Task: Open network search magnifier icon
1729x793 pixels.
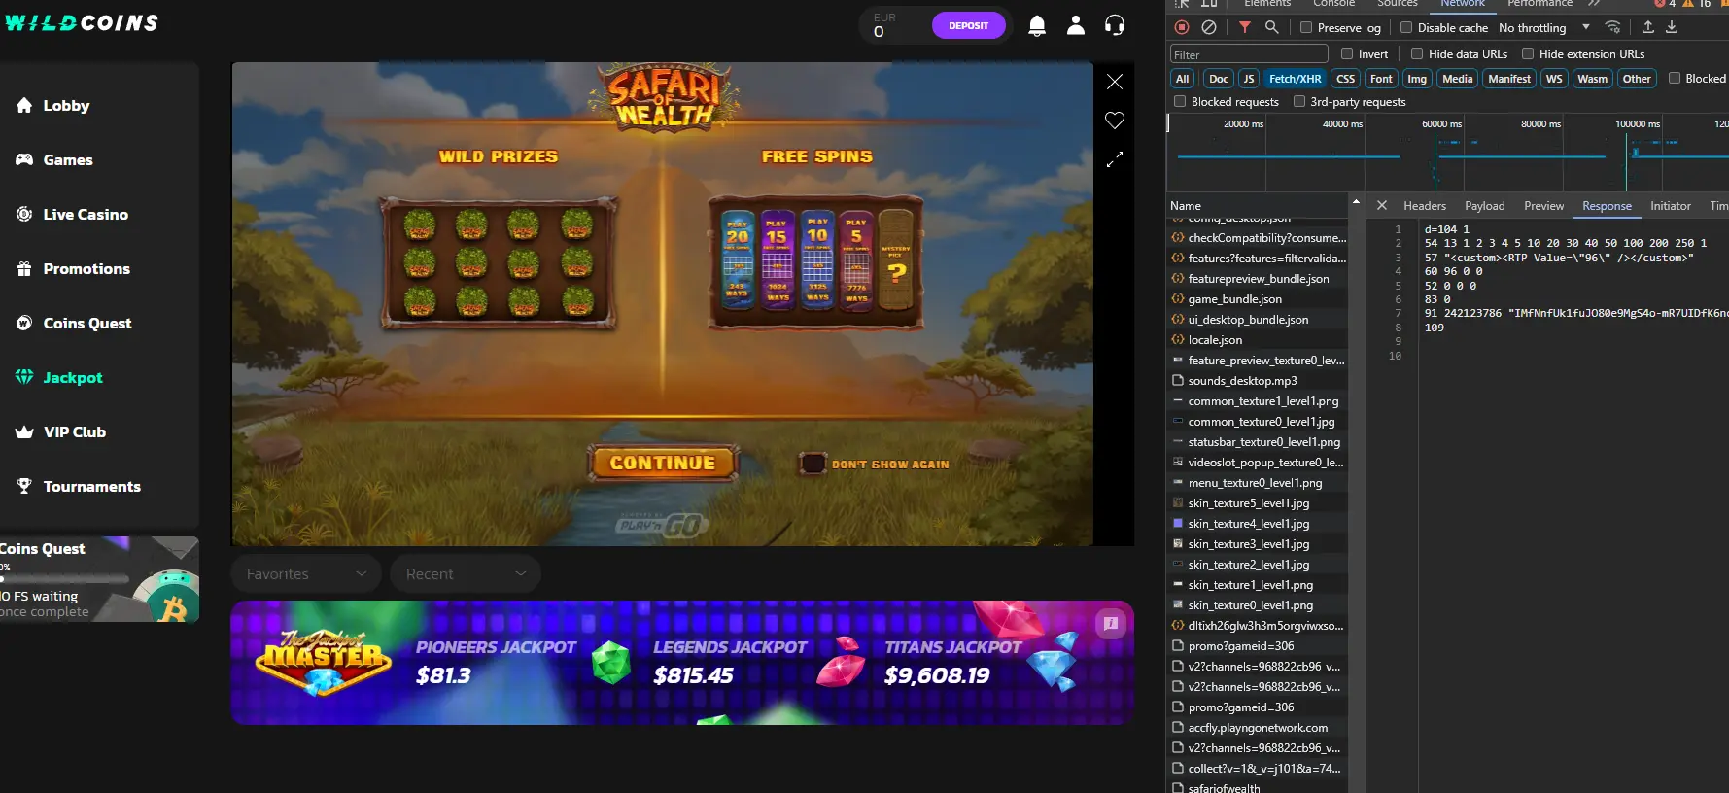Action: pos(1271,27)
